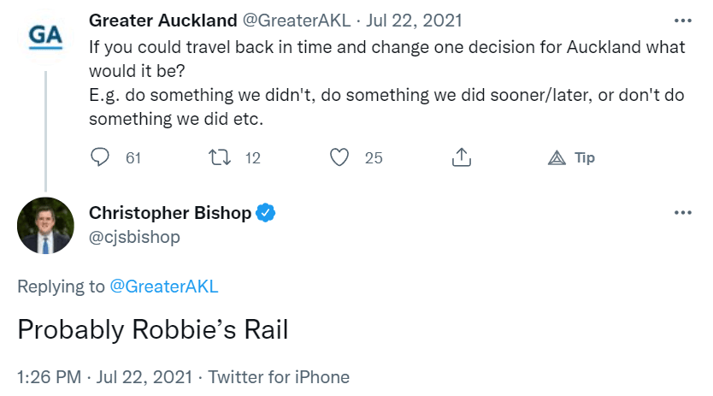Expand more options on Greater Auckland tweet
The width and height of the screenshot is (713, 396).
click(x=683, y=21)
